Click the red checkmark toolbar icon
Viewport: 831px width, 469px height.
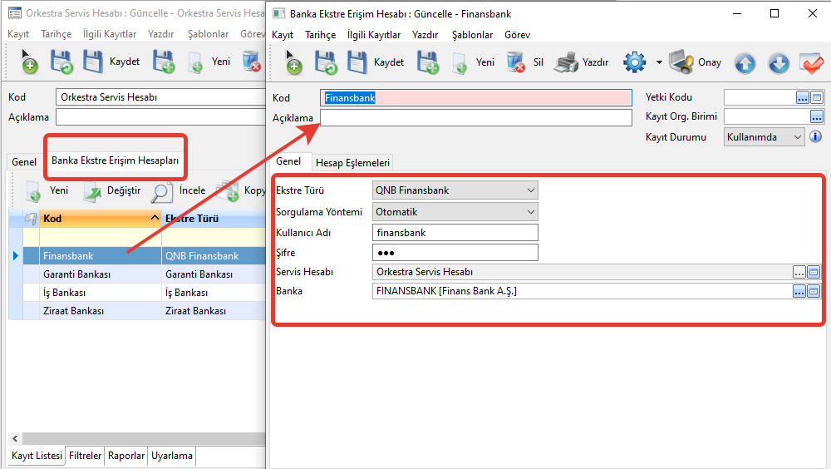click(x=810, y=63)
